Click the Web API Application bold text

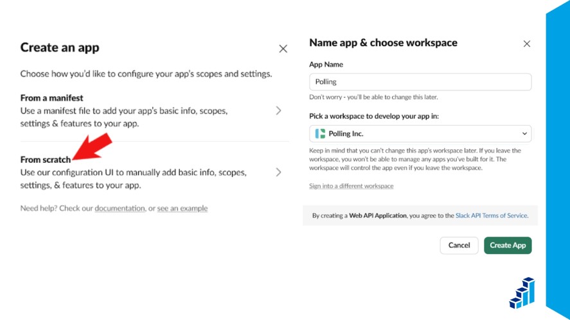[378, 215]
